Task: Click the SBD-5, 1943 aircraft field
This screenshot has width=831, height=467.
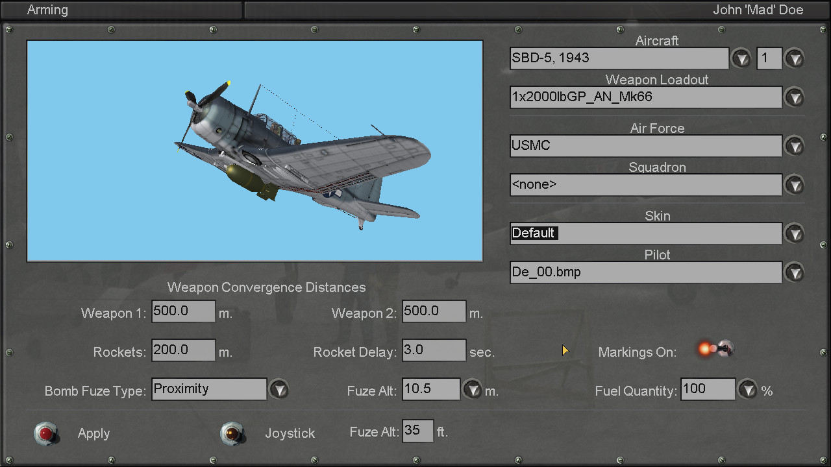Action: [x=619, y=58]
